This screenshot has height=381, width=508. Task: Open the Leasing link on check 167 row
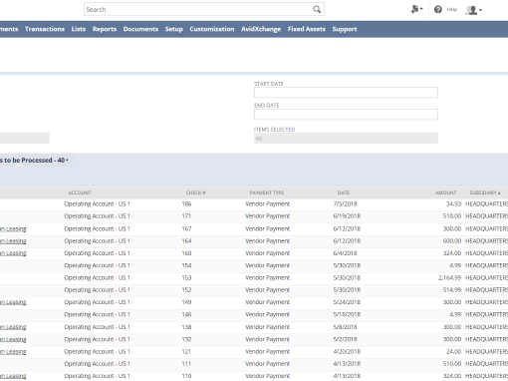(x=13, y=228)
